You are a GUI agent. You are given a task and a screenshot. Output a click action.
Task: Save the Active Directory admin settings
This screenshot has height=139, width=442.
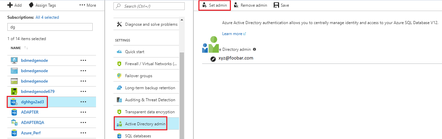281,5
